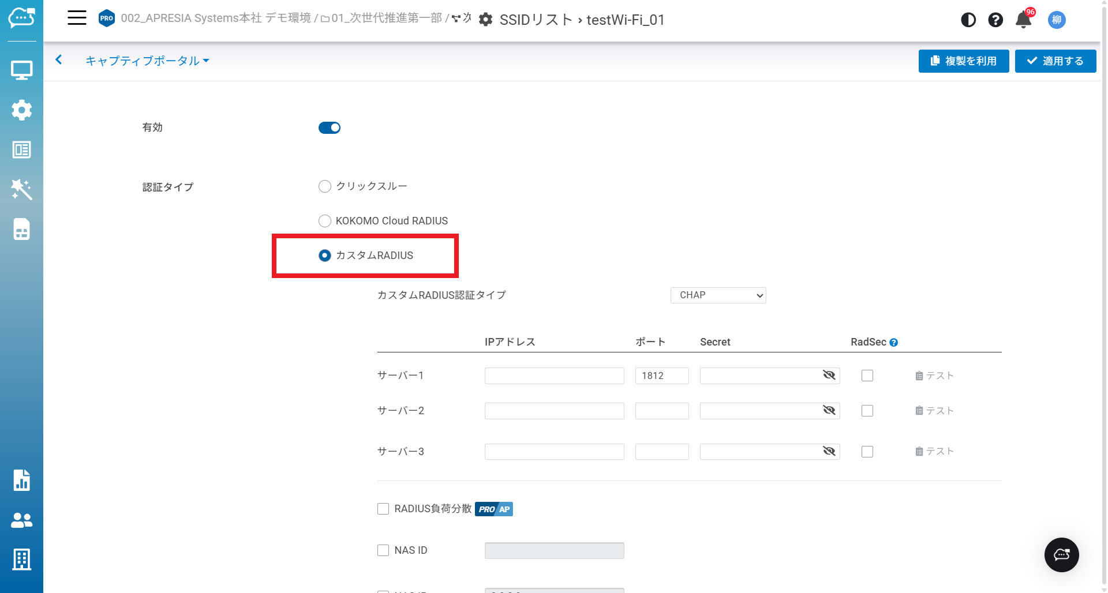Enable the RADIUS負荷分散 checkbox

(383, 509)
